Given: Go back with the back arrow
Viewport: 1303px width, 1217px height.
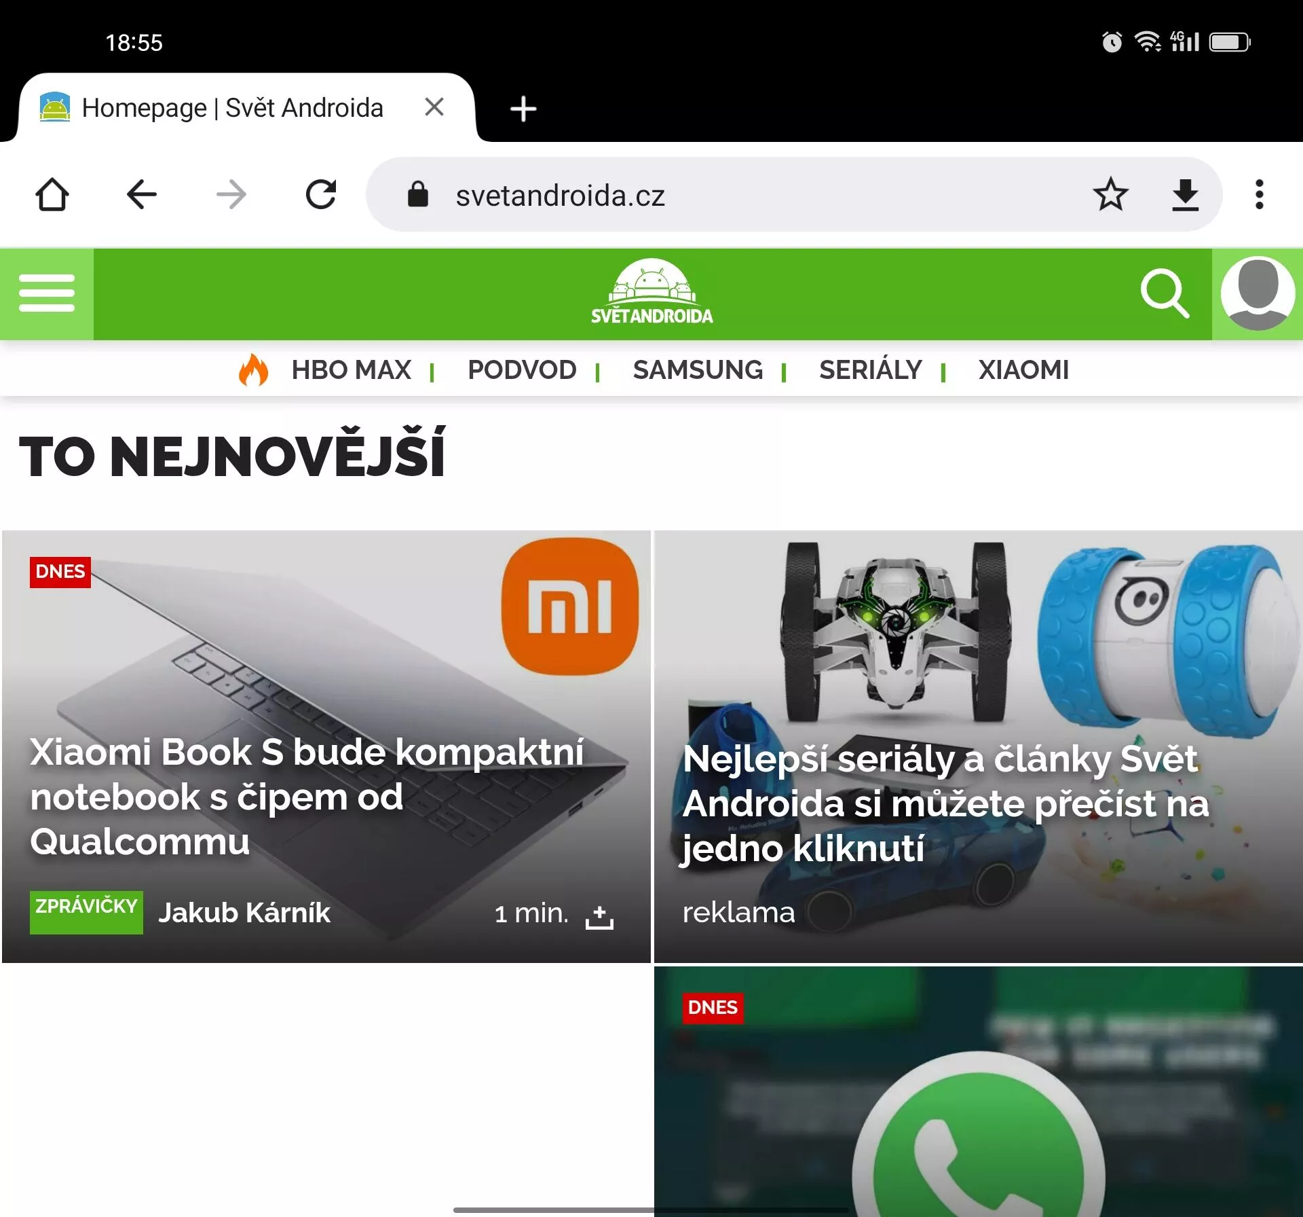Looking at the screenshot, I should pyautogui.click(x=142, y=195).
